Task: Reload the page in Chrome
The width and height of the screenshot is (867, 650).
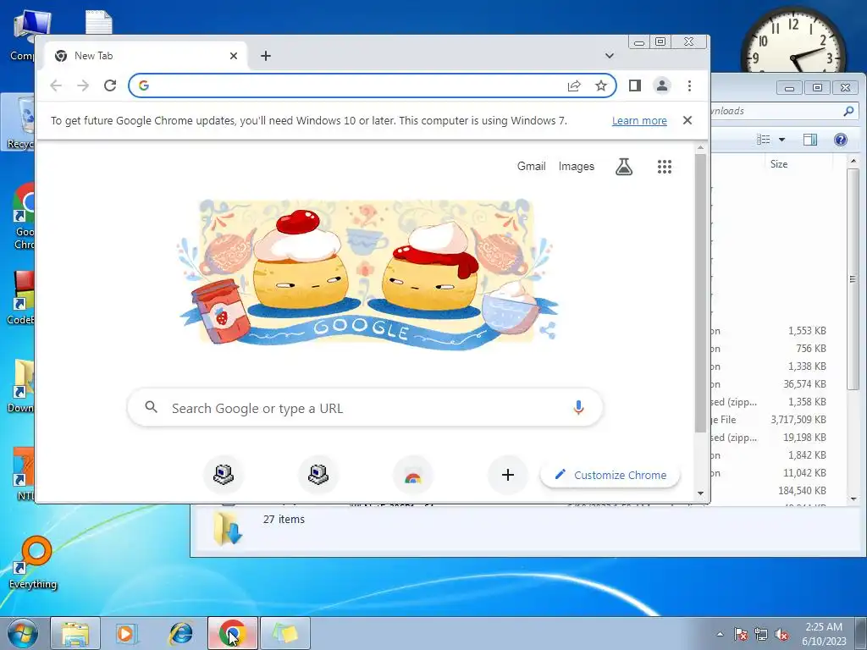Action: [x=110, y=85]
